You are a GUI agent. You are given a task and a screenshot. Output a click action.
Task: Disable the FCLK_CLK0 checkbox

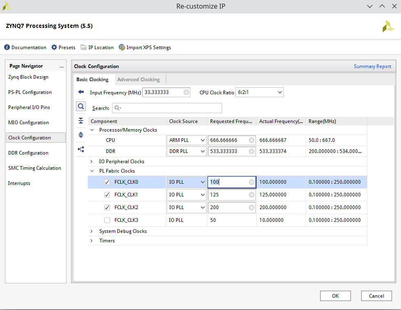(107, 182)
